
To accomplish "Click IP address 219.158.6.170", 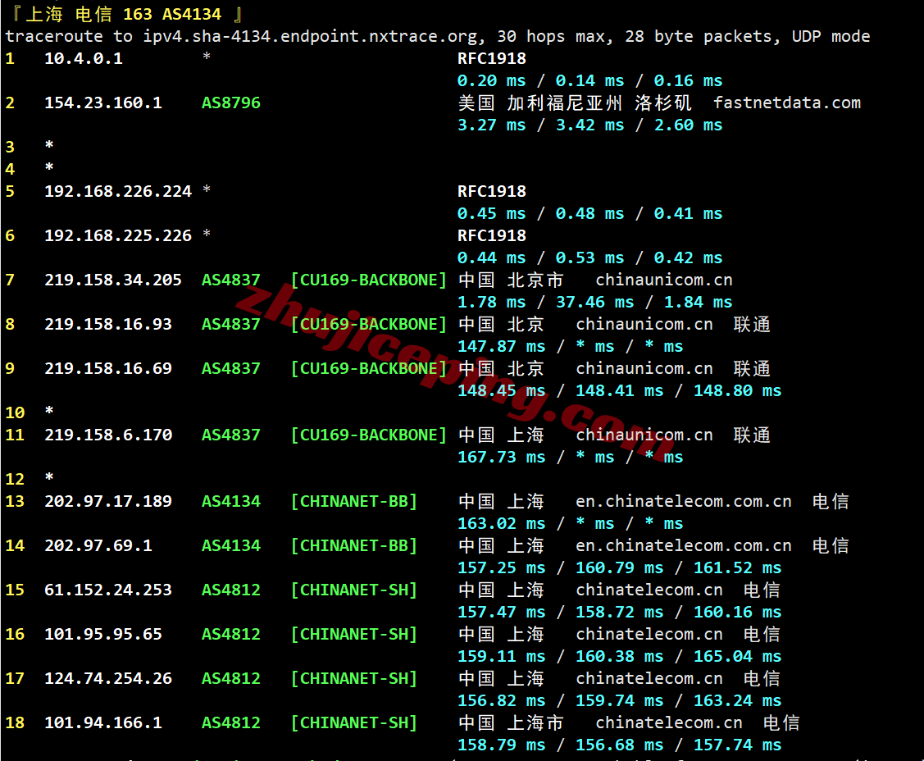I will (x=108, y=435).
